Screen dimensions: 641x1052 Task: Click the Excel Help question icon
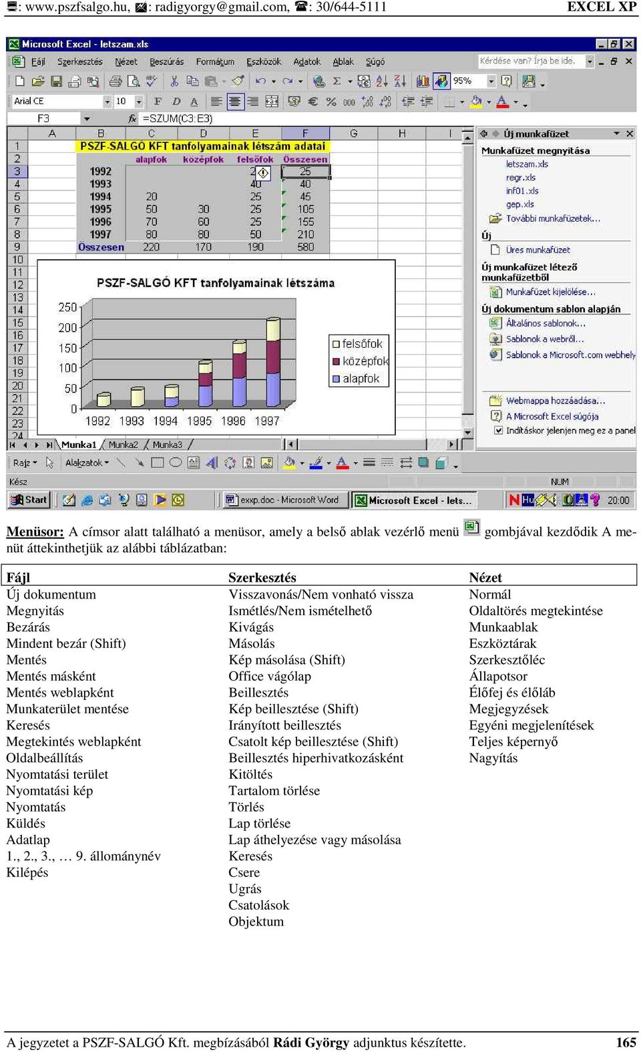pyautogui.click(x=507, y=81)
